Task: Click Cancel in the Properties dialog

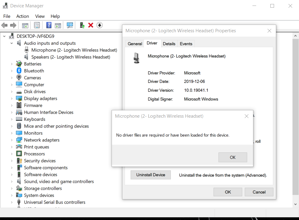Action: pos(259,192)
